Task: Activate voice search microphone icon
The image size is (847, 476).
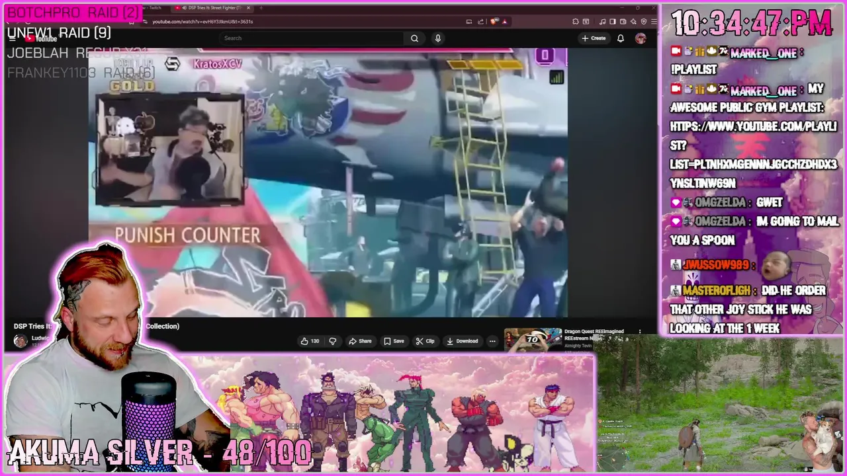Action: 437,38
